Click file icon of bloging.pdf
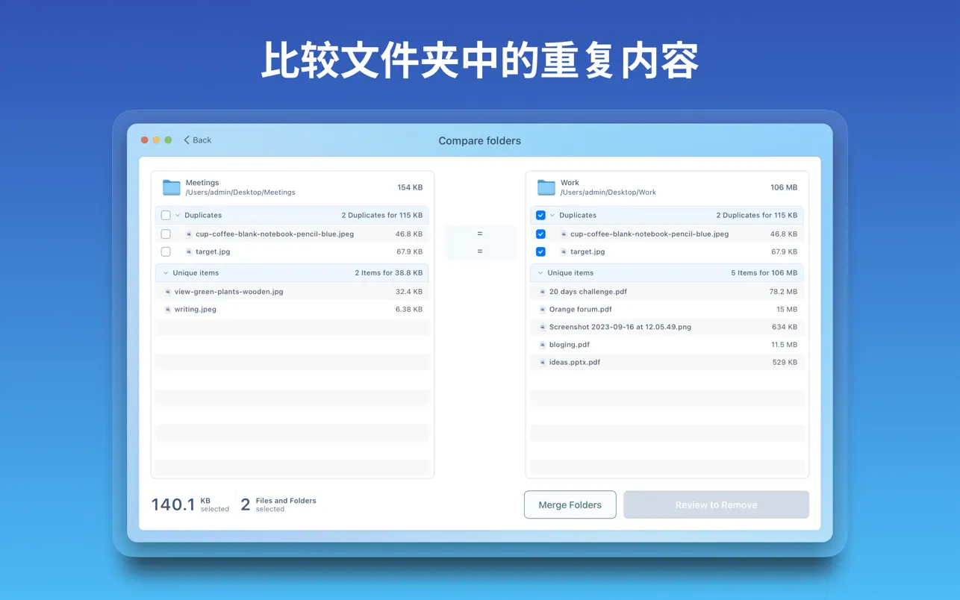Screen dimensions: 960x600 (x=543, y=345)
